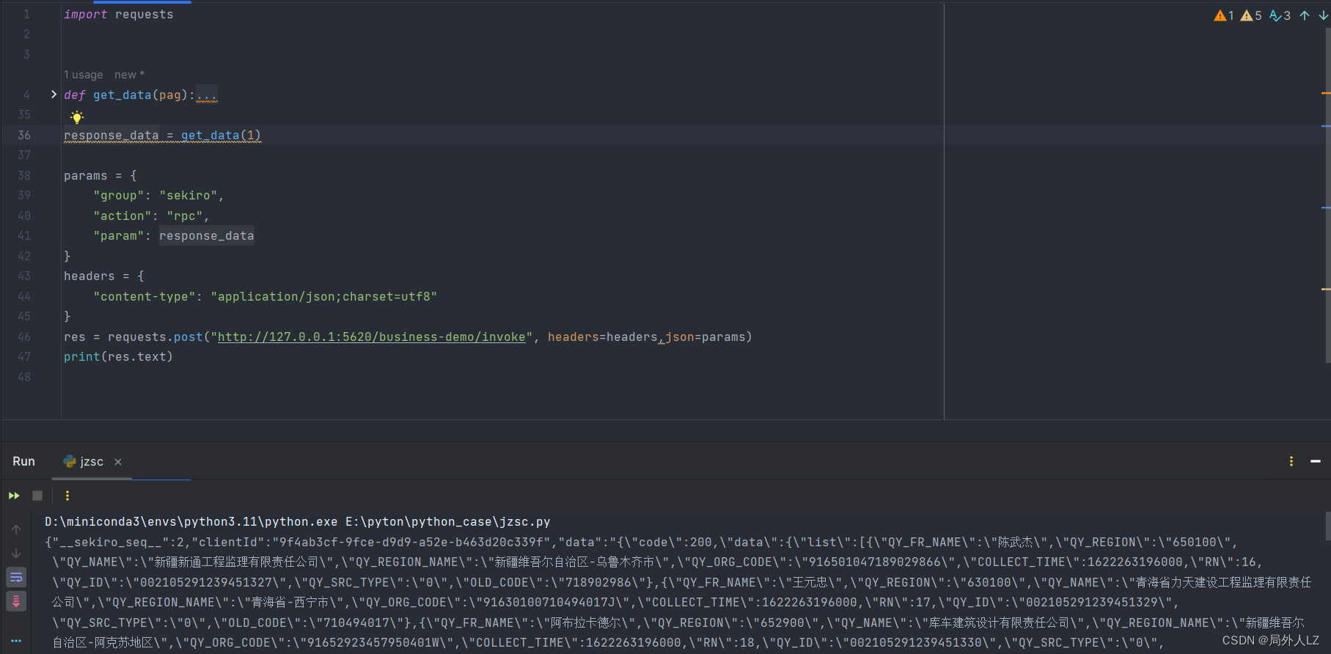1331x654 pixels.
Task: Open the error count warning indicator
Action: [1224, 15]
